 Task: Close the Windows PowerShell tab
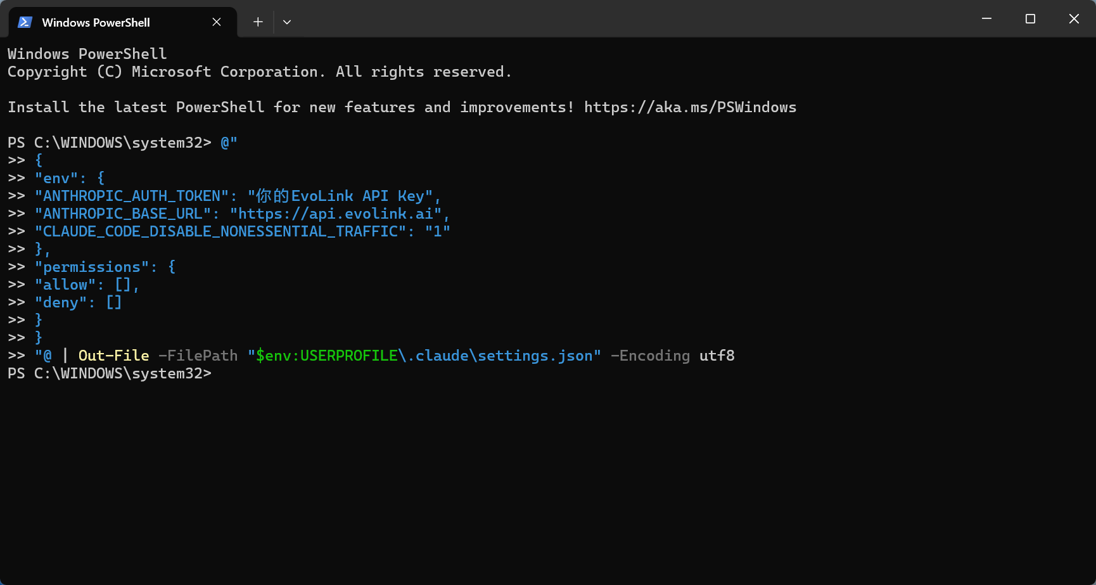click(x=216, y=22)
